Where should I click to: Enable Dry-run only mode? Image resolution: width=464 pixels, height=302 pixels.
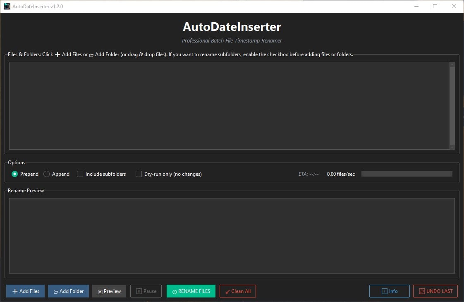[139, 174]
